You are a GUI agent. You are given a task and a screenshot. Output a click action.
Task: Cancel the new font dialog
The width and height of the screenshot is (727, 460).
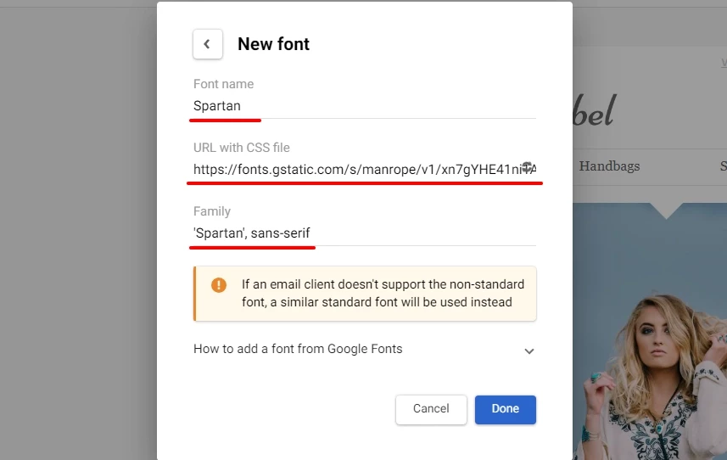point(431,409)
